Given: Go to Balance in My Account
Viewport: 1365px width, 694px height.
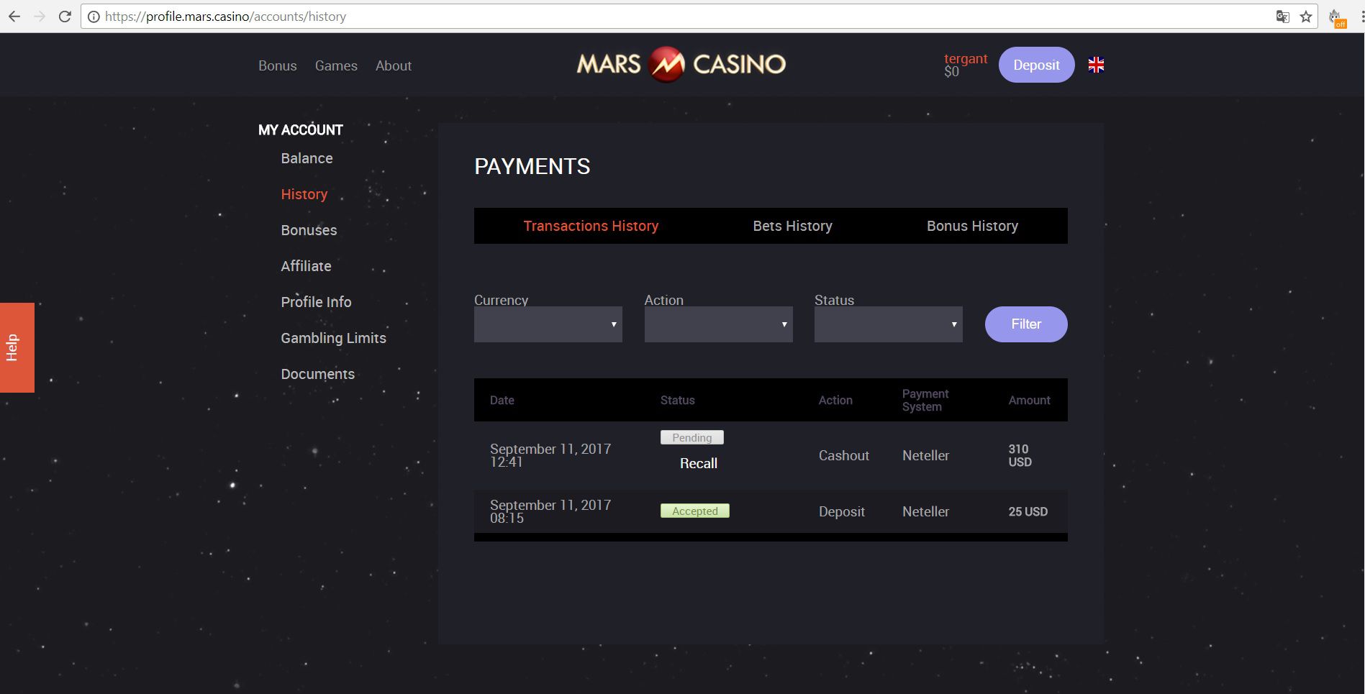Looking at the screenshot, I should (307, 158).
